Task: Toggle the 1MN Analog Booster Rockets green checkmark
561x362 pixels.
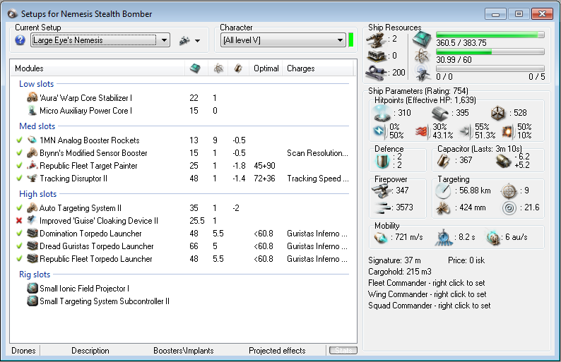Action: (x=19, y=140)
